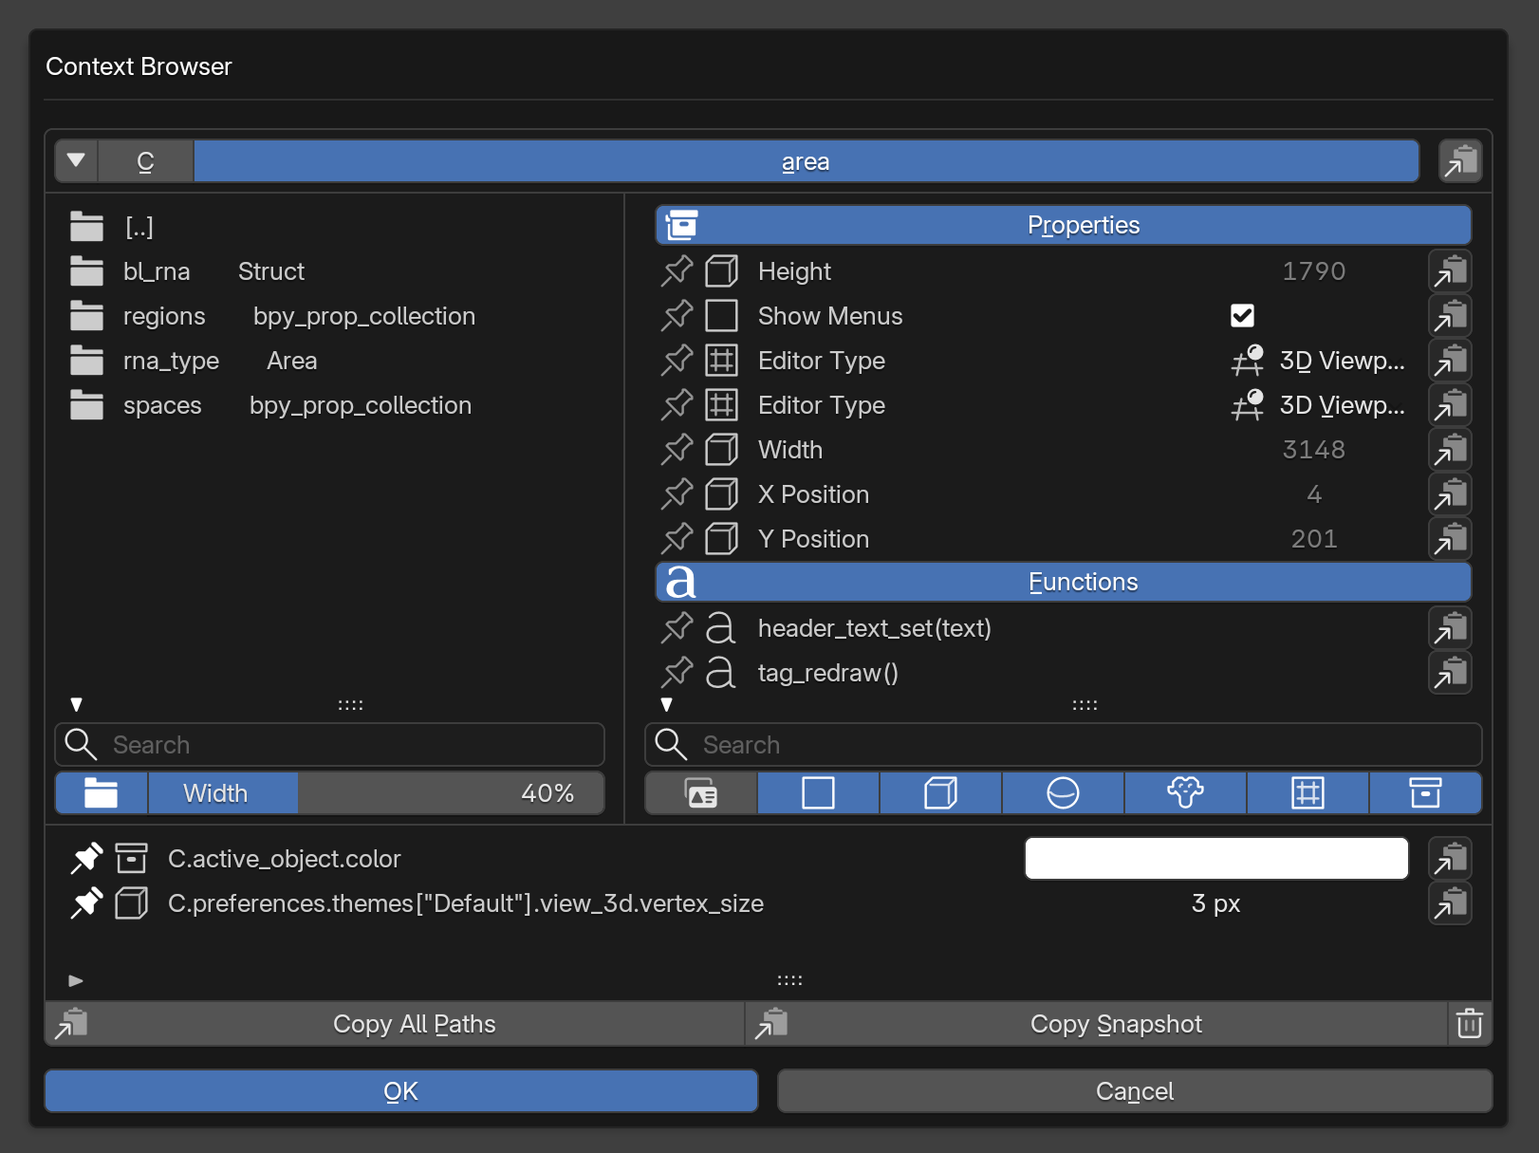
Task: Copy path icon for header_text_set function
Action: click(1451, 628)
